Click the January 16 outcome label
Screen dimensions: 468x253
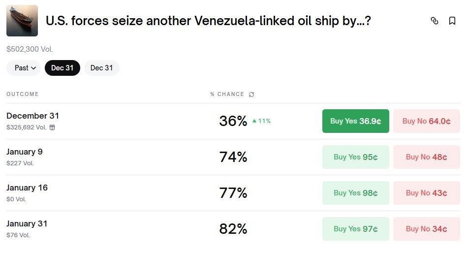pyautogui.click(x=27, y=188)
